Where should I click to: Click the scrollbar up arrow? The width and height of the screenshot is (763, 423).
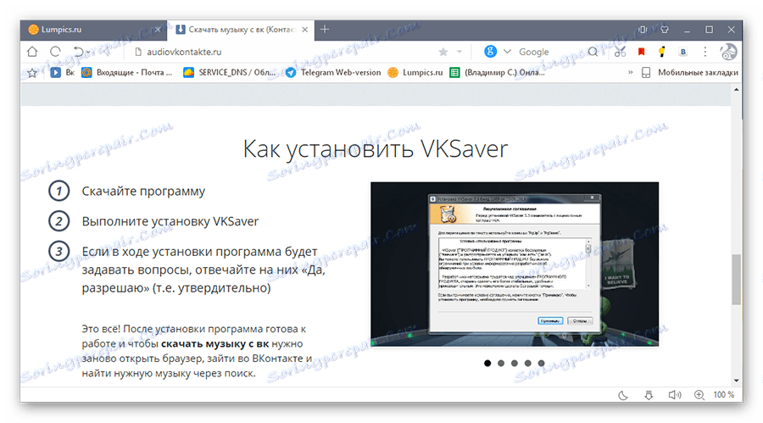coord(736,90)
